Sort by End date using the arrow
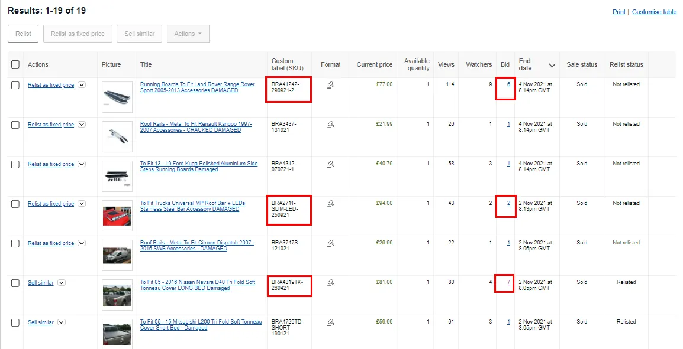 click(x=552, y=65)
